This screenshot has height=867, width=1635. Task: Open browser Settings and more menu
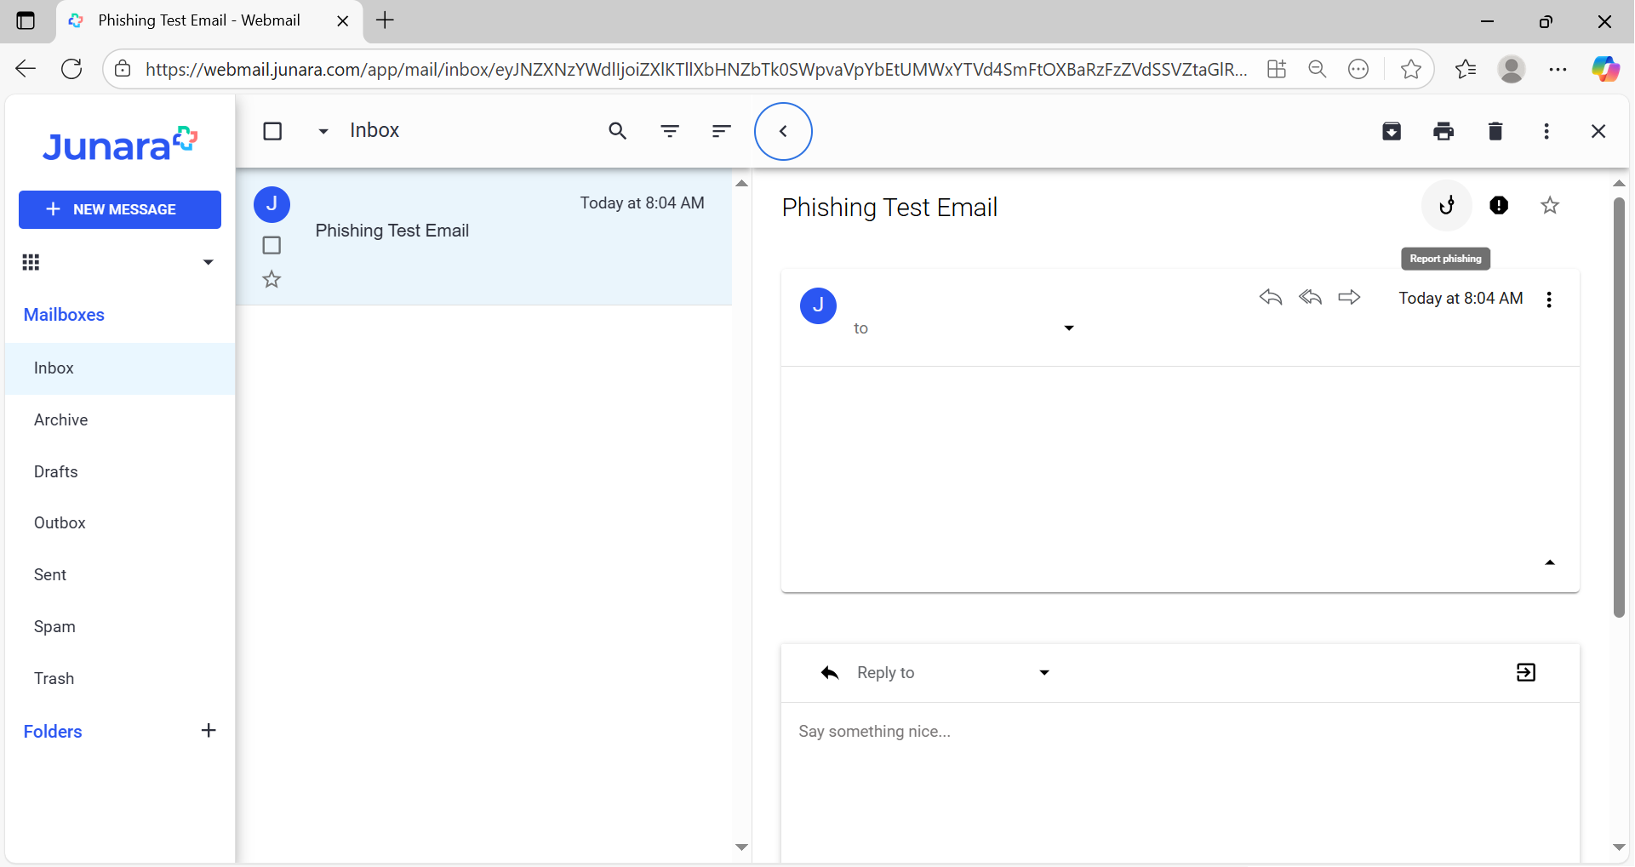1558,69
